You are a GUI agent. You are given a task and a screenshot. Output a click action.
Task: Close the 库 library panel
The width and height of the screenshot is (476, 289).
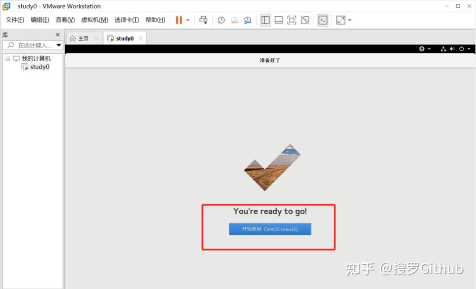(x=58, y=35)
